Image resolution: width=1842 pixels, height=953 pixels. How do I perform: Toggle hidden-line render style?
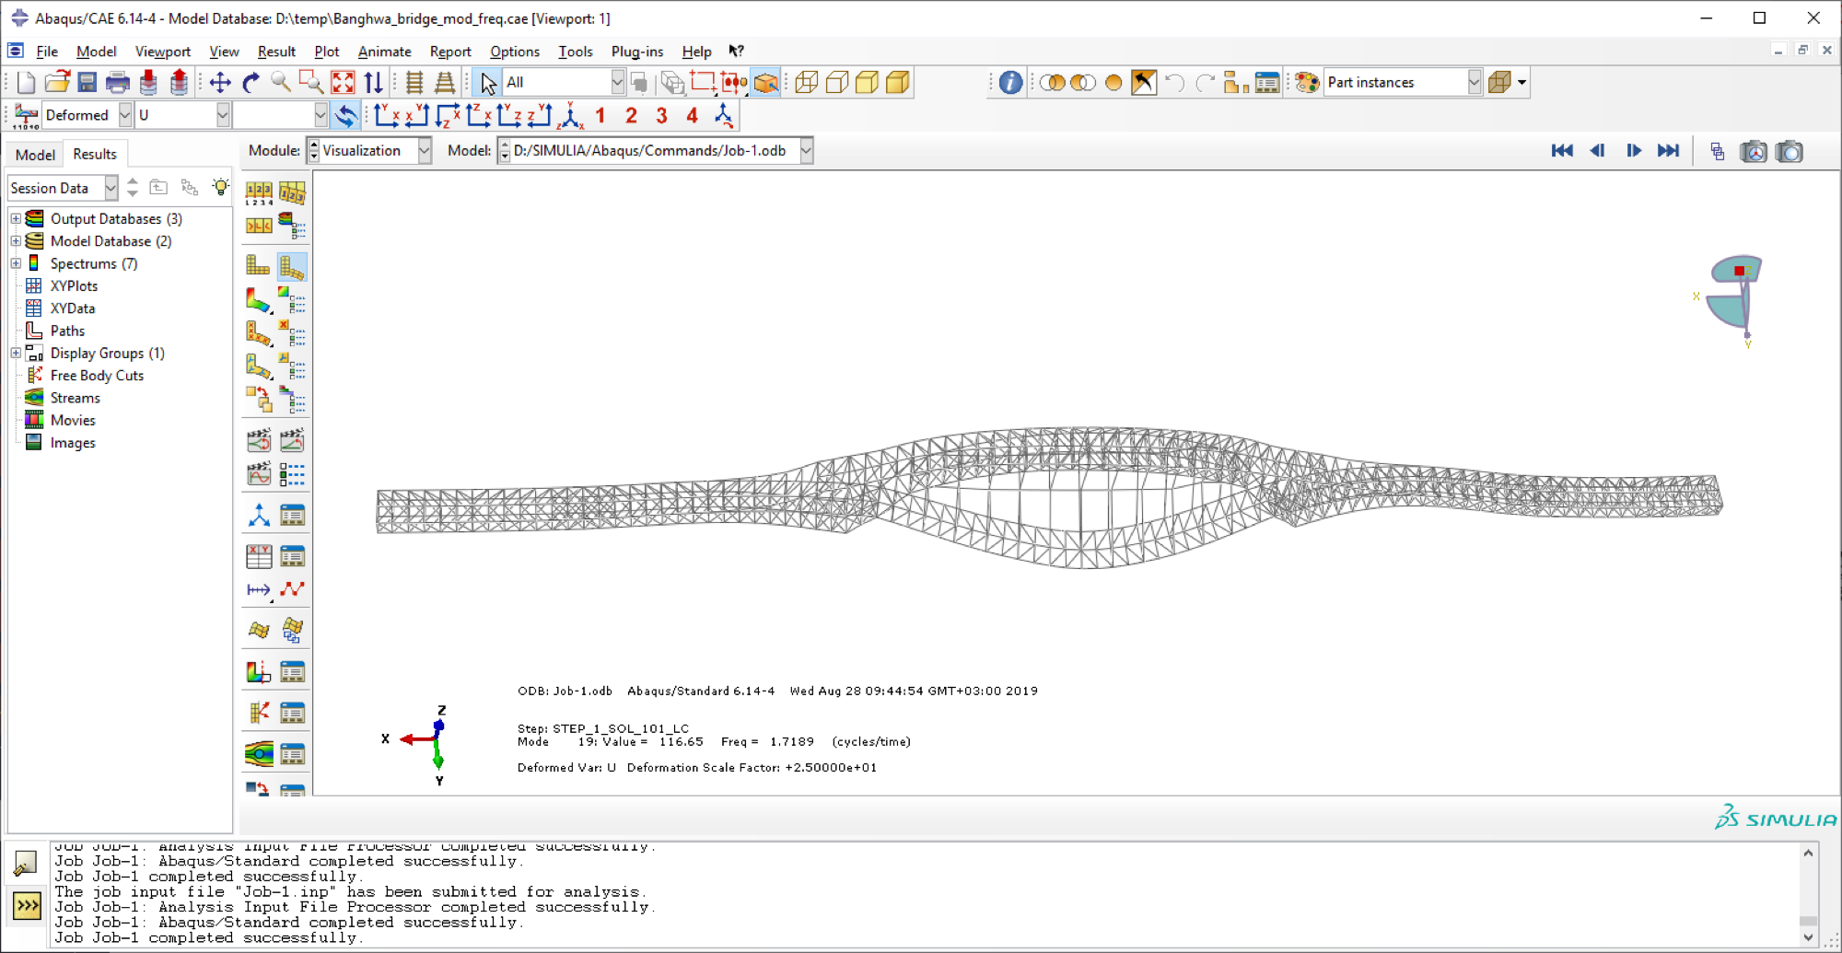[837, 83]
